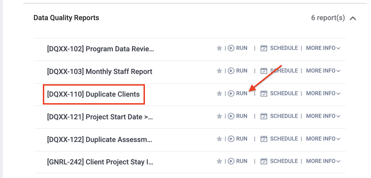Favorite the [DQXX-110] Duplicate Clients report
Screen dimensions: 371x178
point(219,93)
